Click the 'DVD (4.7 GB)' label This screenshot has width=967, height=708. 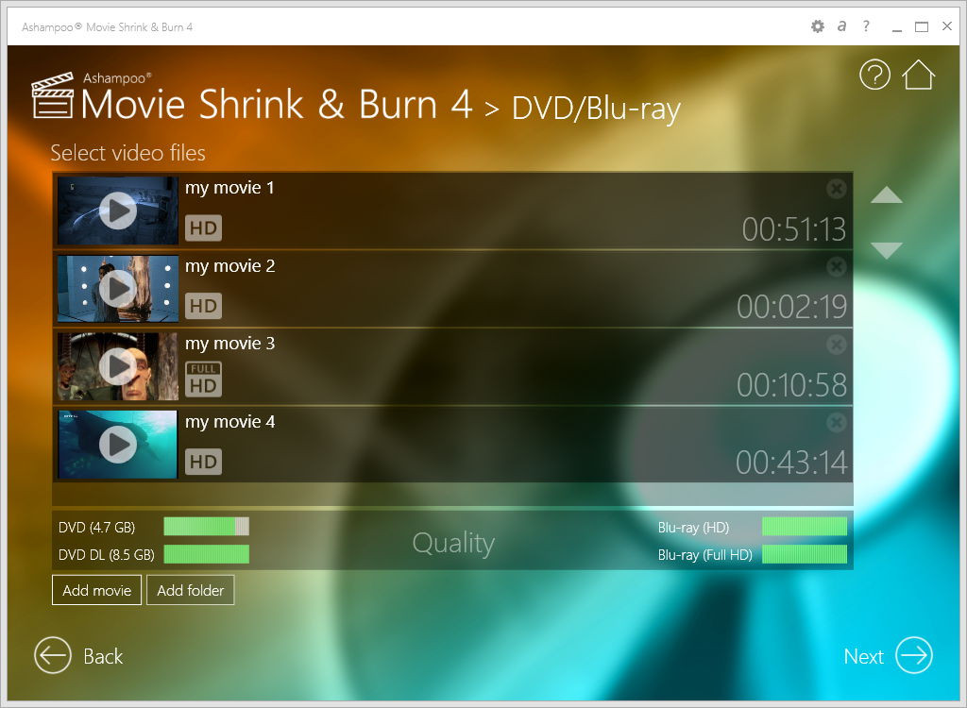(97, 528)
